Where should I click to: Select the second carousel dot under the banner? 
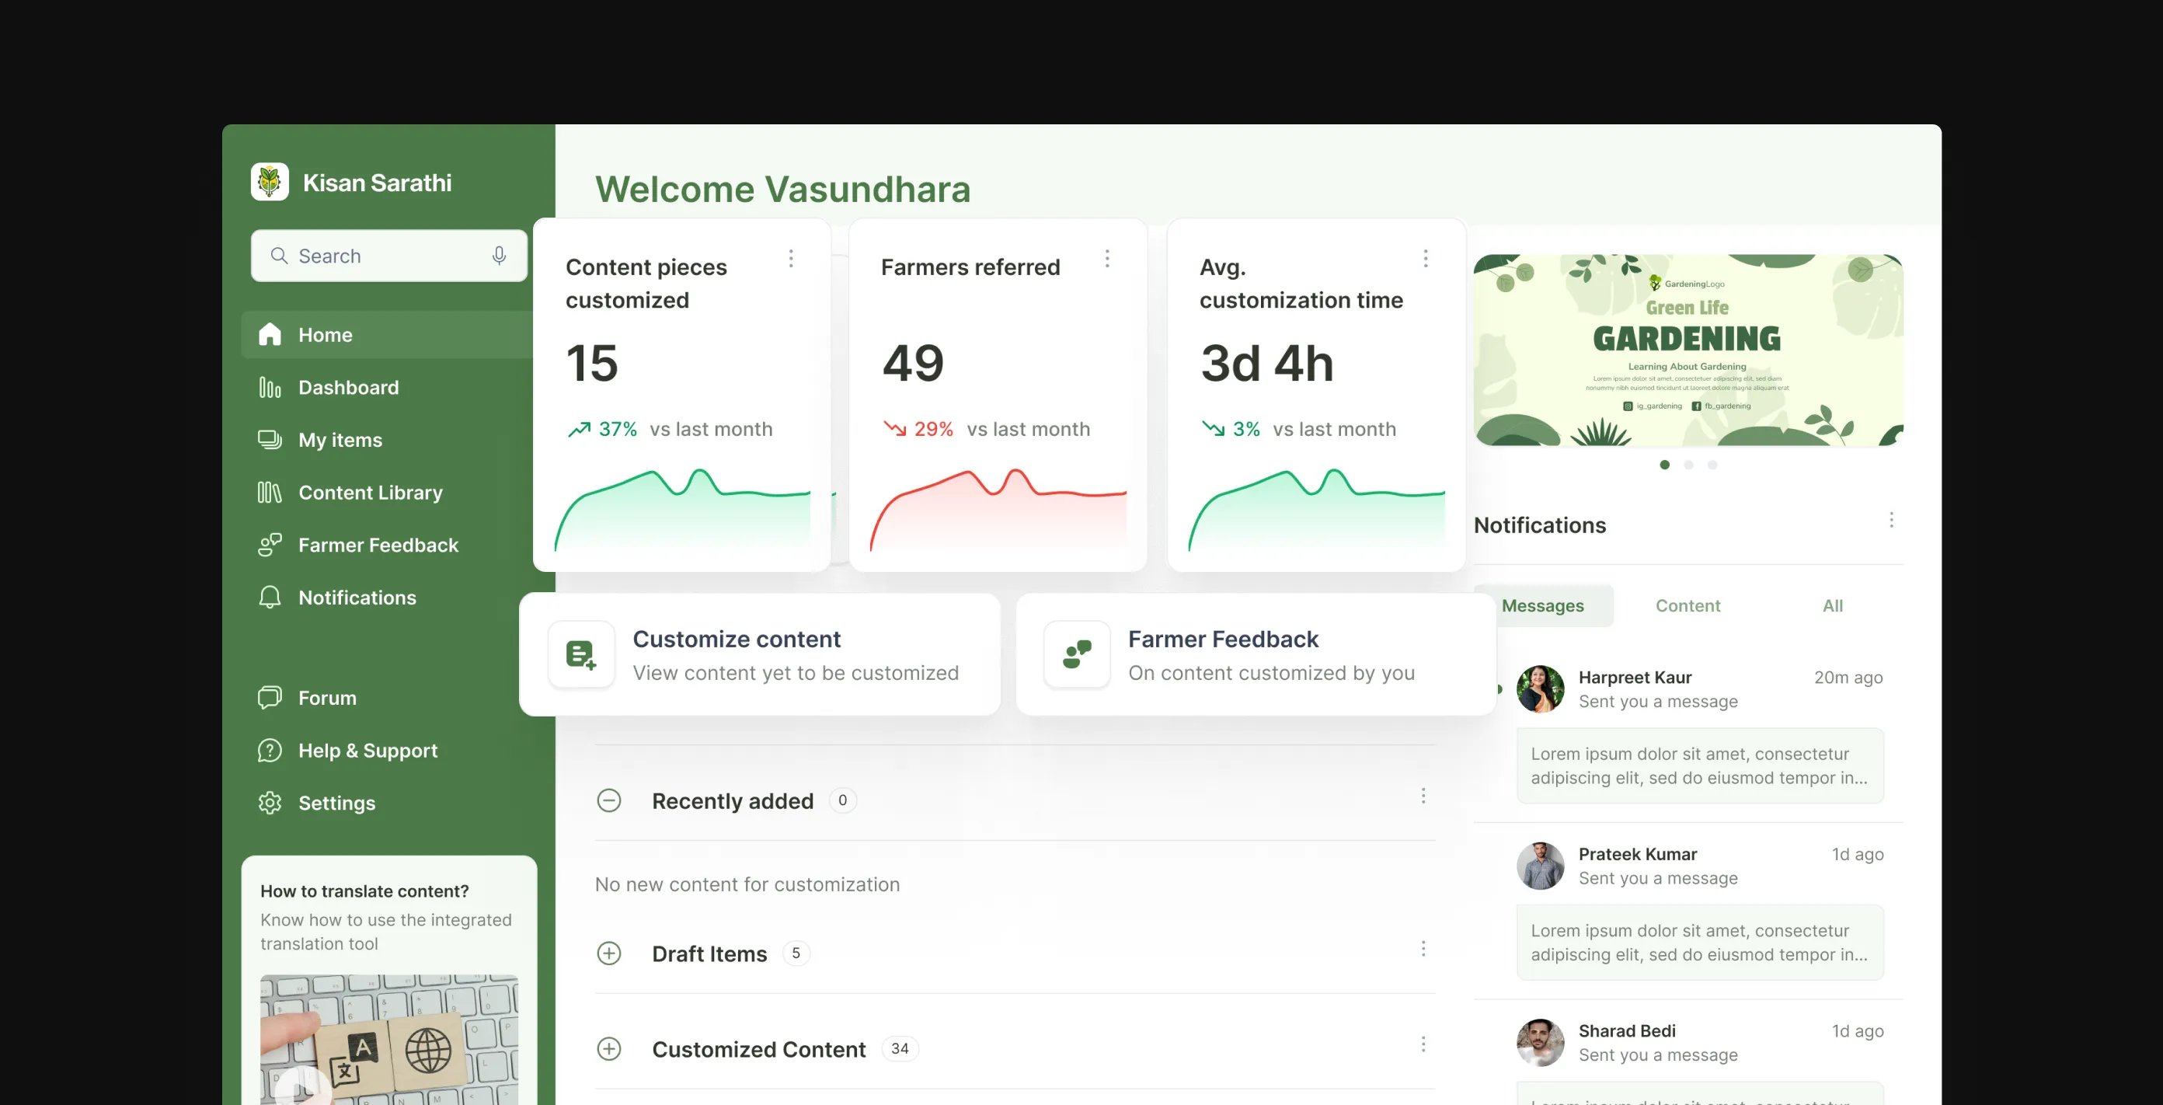pos(1688,465)
